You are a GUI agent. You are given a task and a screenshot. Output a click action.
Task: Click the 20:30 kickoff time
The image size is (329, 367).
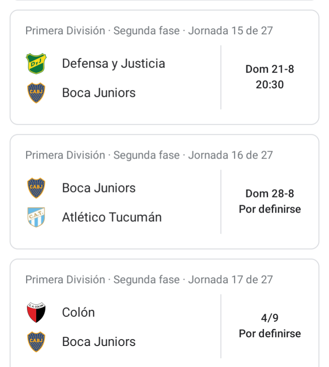(270, 85)
